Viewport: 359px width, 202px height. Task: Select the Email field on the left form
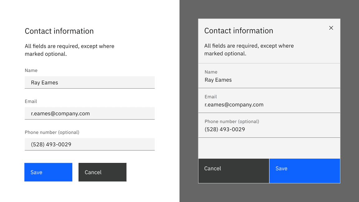point(90,113)
